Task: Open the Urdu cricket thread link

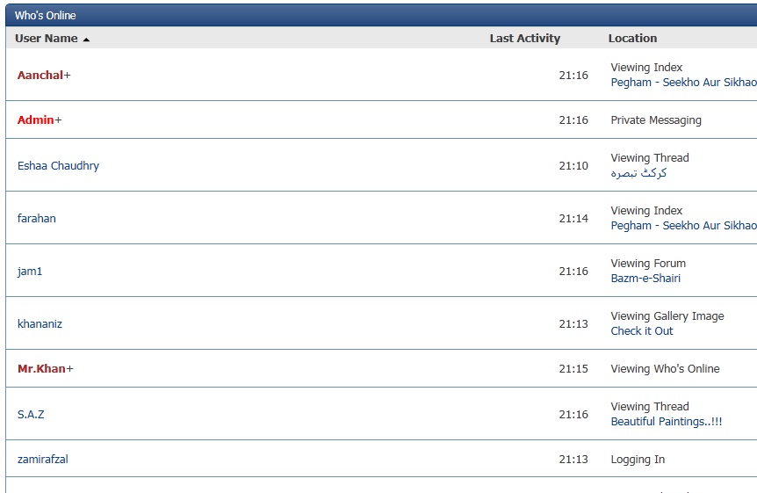Action: click(638, 173)
